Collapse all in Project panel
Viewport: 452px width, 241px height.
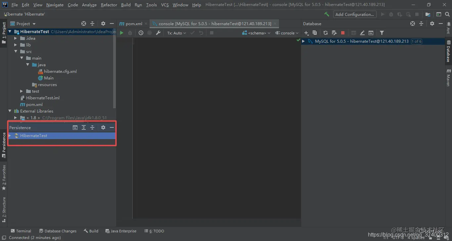click(92, 24)
